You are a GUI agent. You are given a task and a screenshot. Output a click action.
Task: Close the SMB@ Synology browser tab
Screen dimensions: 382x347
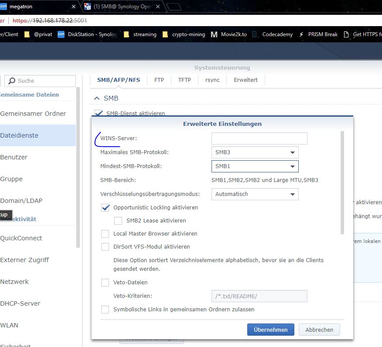point(158,7)
